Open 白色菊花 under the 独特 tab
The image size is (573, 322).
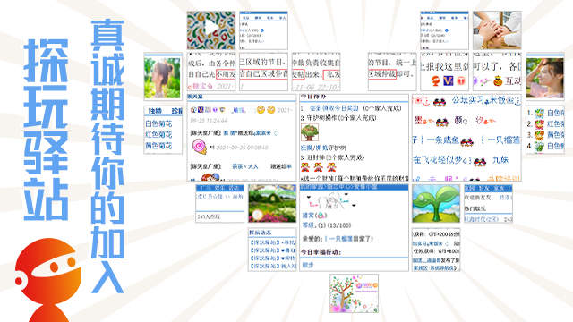click(x=158, y=123)
